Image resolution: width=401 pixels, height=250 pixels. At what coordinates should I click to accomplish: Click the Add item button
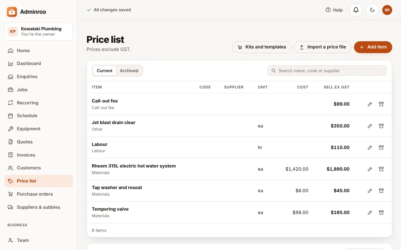coord(373,47)
